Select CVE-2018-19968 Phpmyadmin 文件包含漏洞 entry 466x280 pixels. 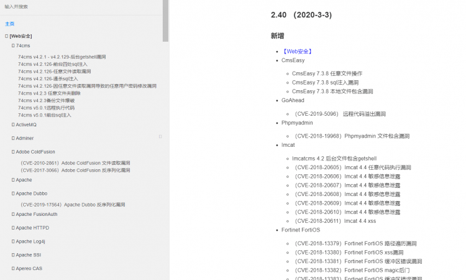(x=350, y=136)
